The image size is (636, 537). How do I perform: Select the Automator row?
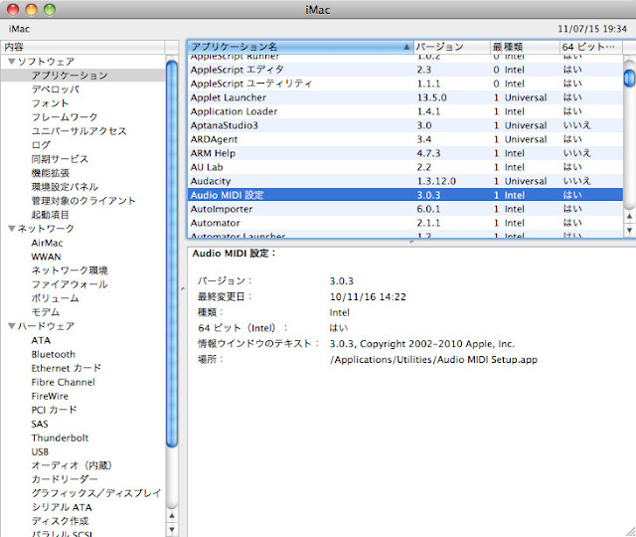(x=404, y=223)
